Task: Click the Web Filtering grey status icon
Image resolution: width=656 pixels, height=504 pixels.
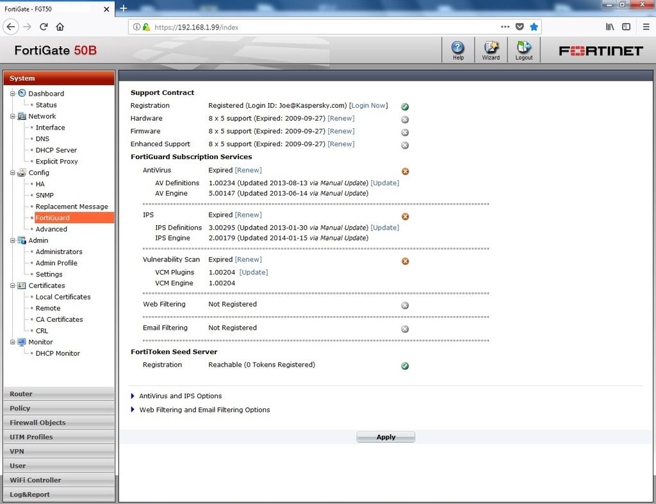Action: pos(405,306)
